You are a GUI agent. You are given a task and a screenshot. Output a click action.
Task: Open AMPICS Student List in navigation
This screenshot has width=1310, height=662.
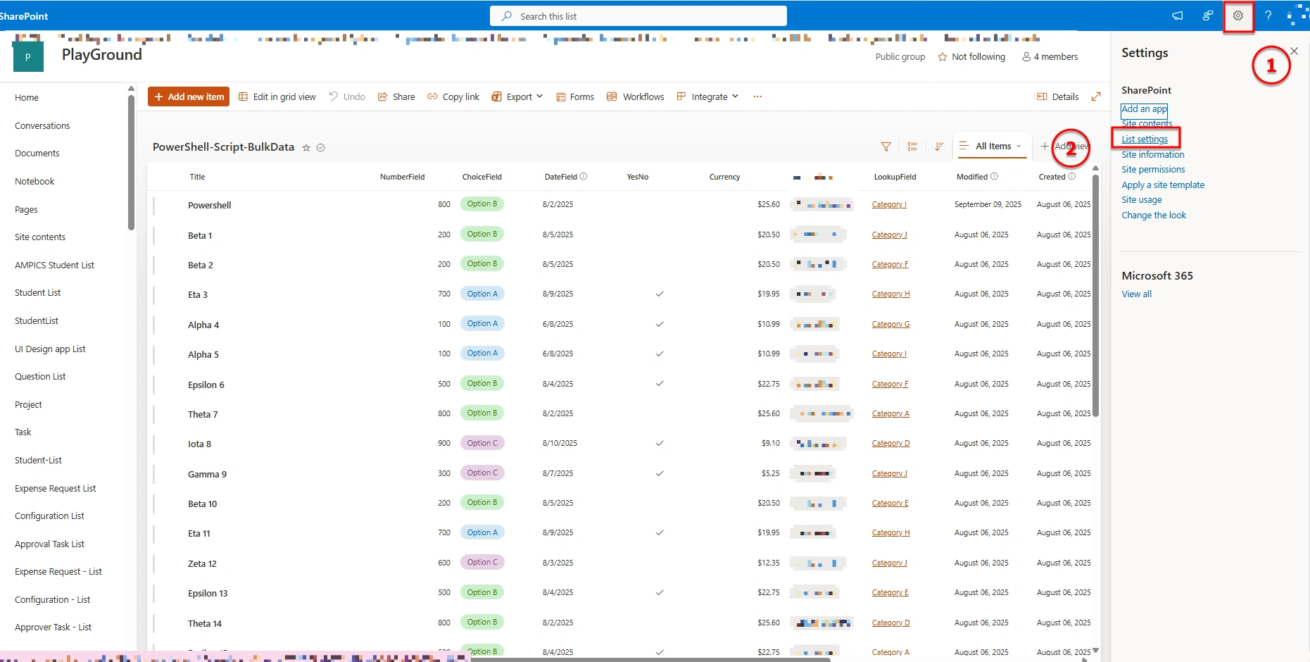click(54, 266)
